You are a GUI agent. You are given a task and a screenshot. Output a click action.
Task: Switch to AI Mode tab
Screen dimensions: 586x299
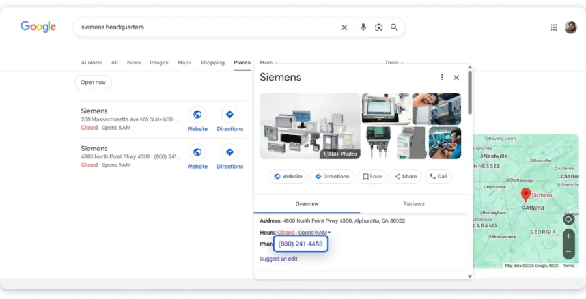click(x=91, y=63)
